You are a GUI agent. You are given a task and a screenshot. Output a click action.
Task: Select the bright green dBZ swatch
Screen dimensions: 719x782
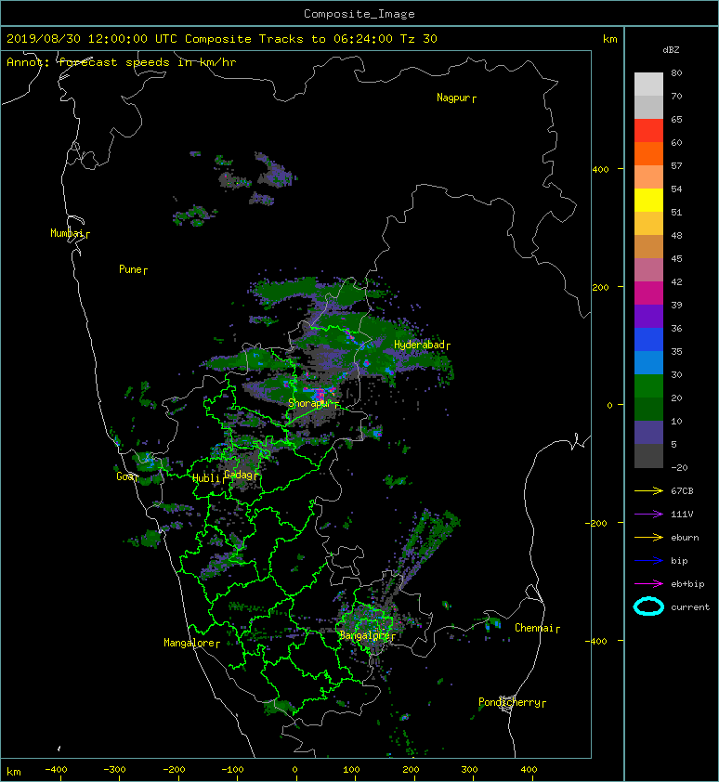648,385
